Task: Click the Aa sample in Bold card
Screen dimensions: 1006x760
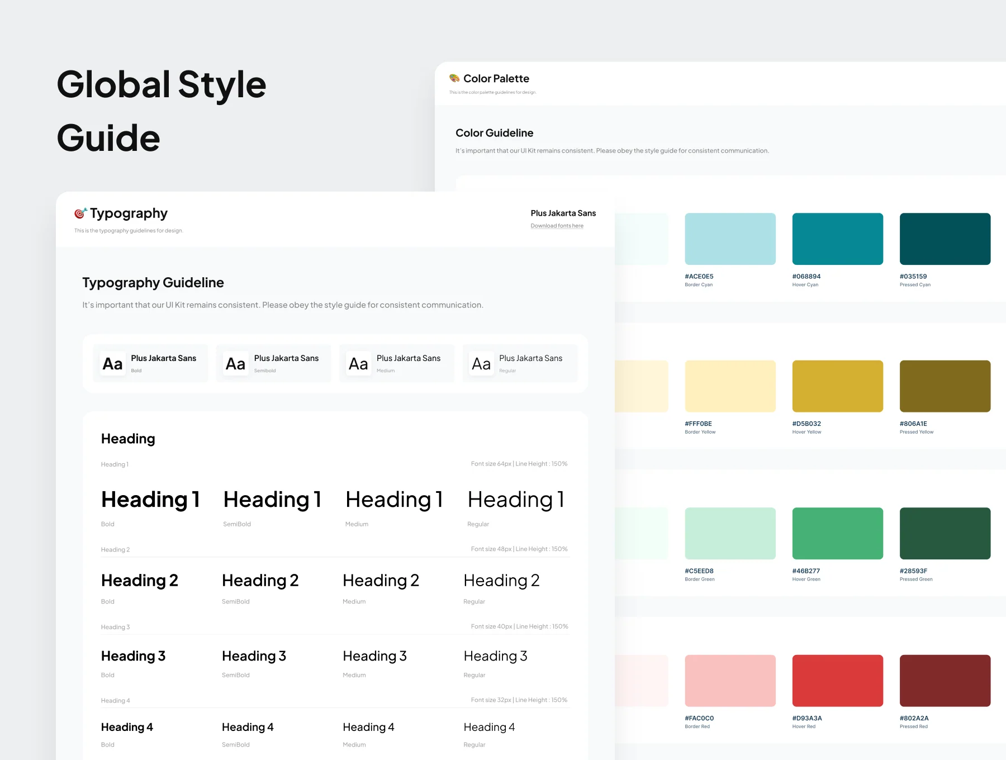Action: tap(112, 364)
